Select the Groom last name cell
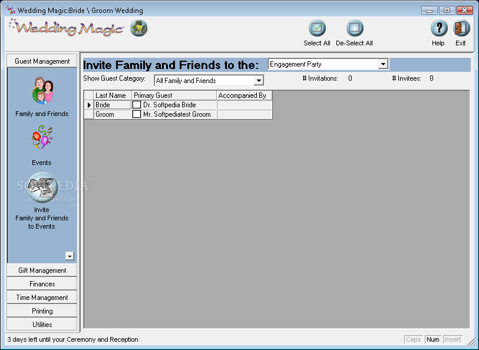This screenshot has width=479, height=350. point(113,114)
